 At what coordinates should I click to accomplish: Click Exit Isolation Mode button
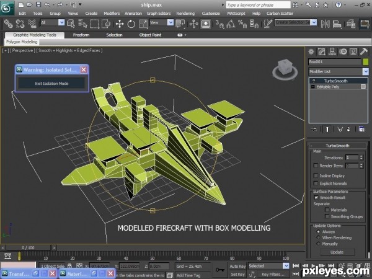click(51, 84)
